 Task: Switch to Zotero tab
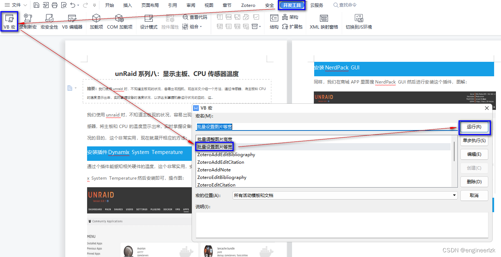[x=248, y=5]
